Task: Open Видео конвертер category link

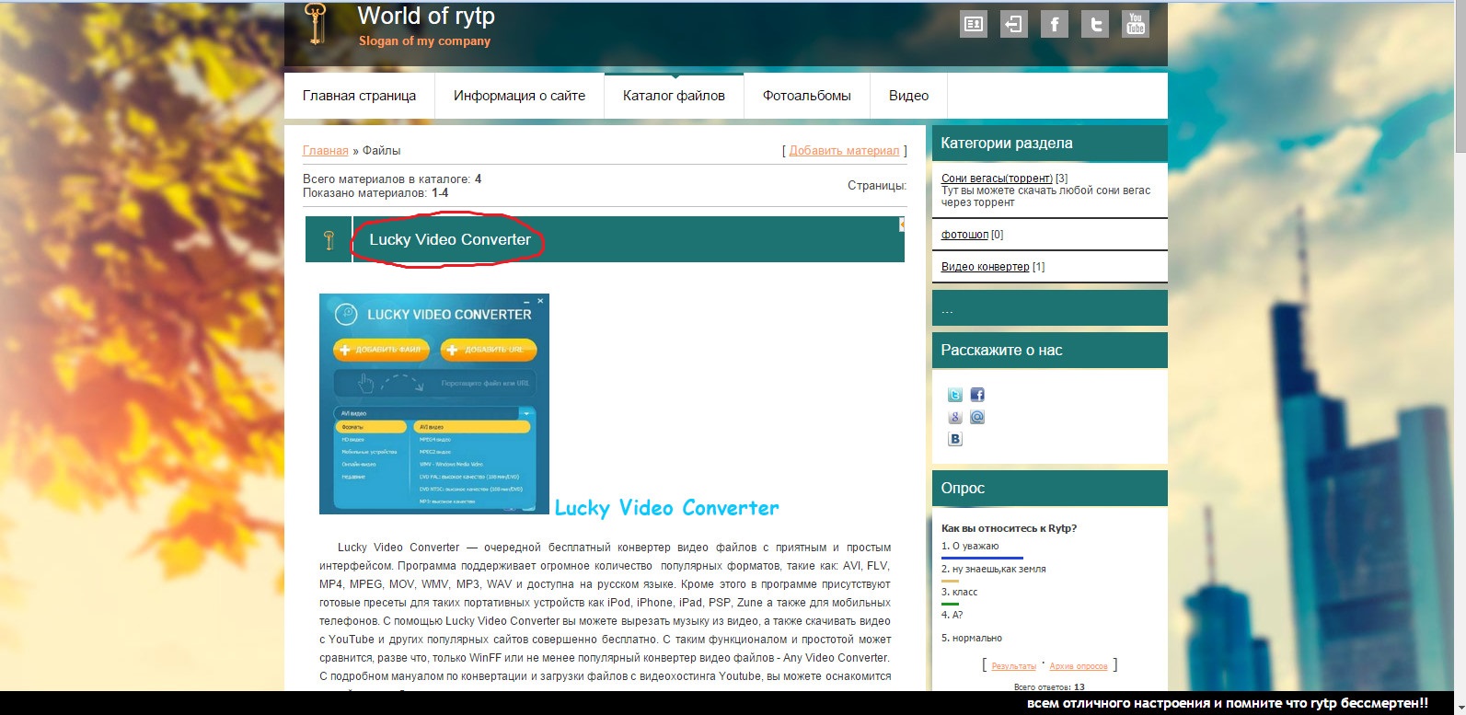Action: point(986,267)
